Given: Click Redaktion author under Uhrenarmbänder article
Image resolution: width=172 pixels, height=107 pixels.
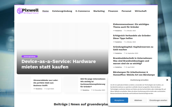Looking at the screenshot, I should point(39,89).
